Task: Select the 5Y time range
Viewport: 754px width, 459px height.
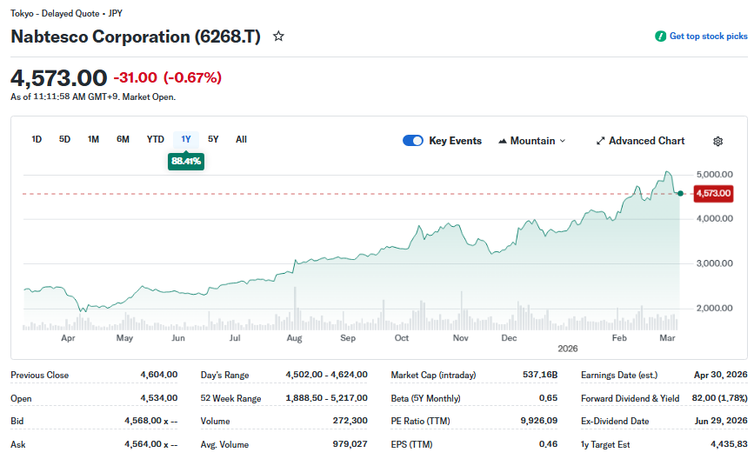Action: click(213, 139)
